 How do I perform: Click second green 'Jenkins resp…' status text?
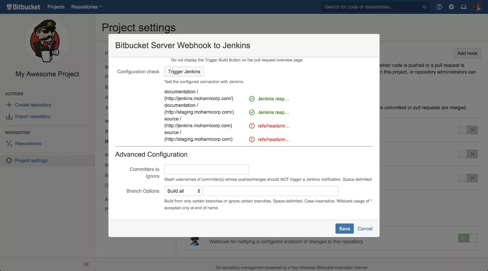273,112
